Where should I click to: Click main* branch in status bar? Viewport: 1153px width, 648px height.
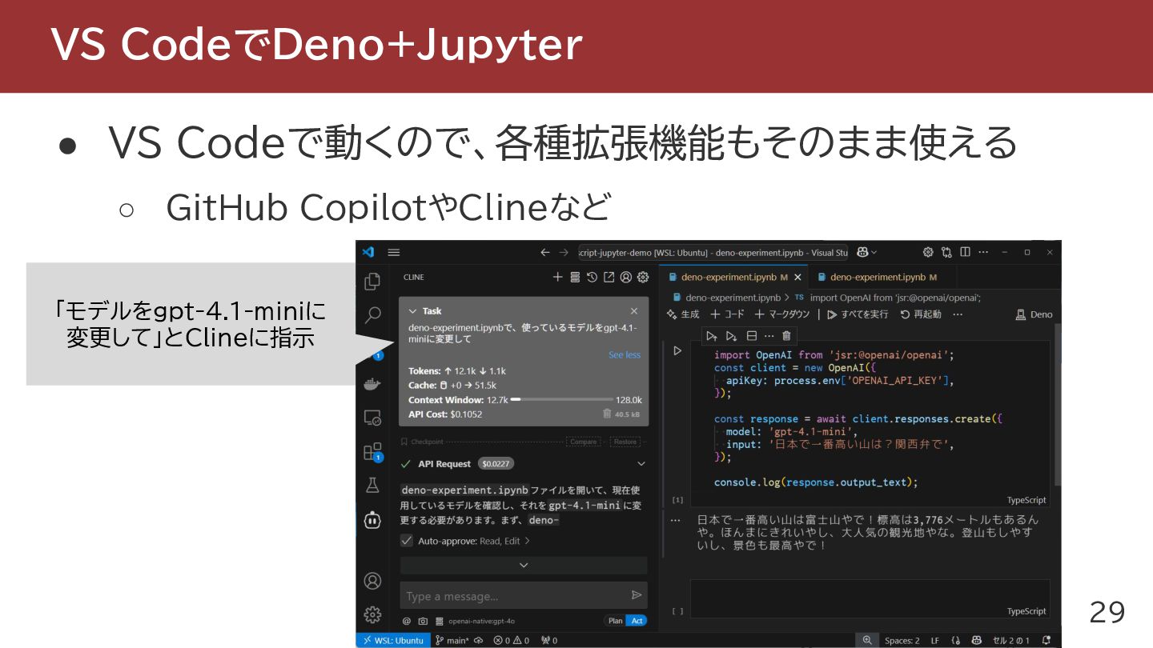coord(452,640)
